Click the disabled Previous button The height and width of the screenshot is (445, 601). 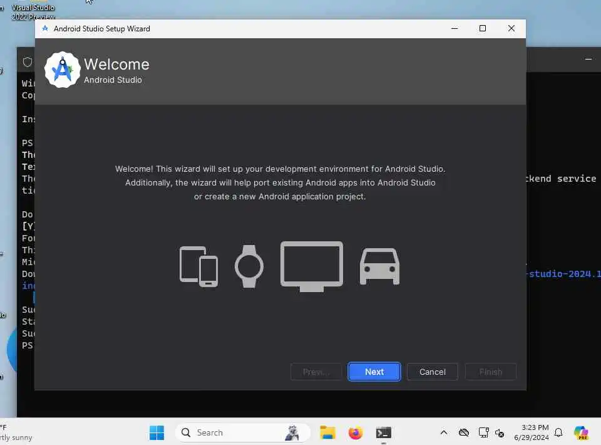click(x=316, y=372)
